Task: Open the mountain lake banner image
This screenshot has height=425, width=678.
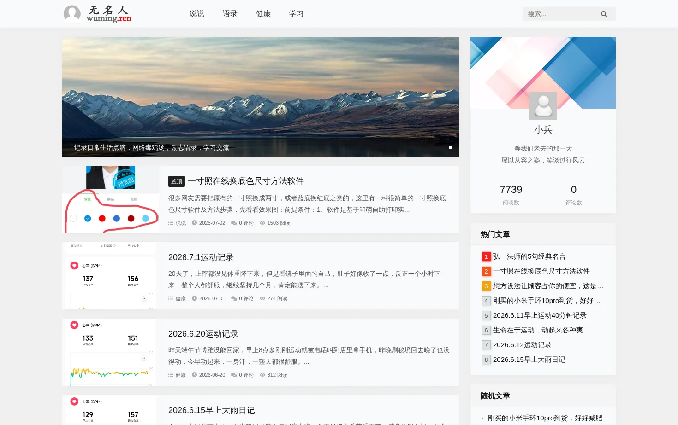Action: [x=261, y=97]
